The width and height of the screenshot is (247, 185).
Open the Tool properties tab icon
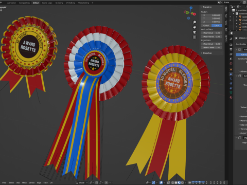point(231,39)
